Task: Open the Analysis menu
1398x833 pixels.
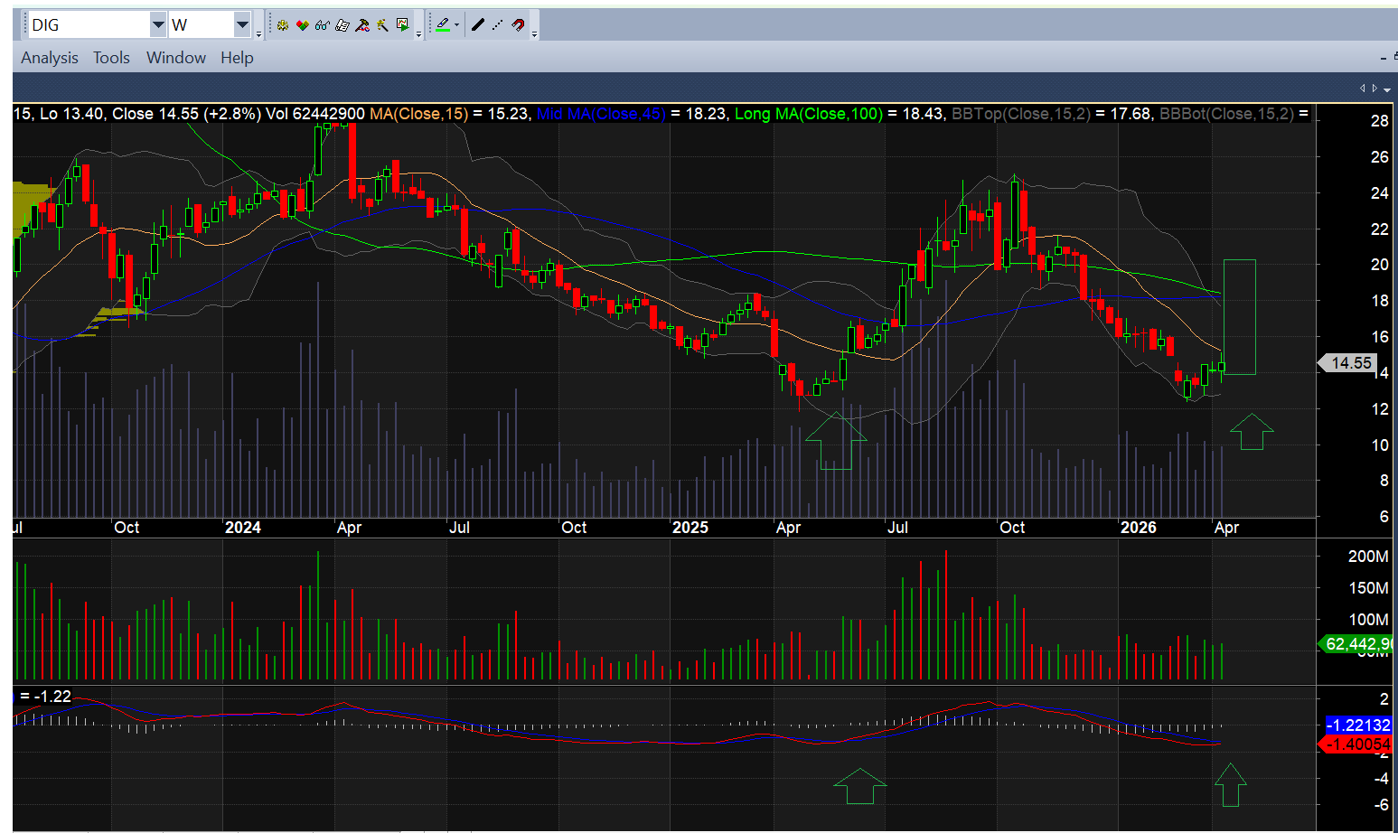Action: (x=50, y=58)
